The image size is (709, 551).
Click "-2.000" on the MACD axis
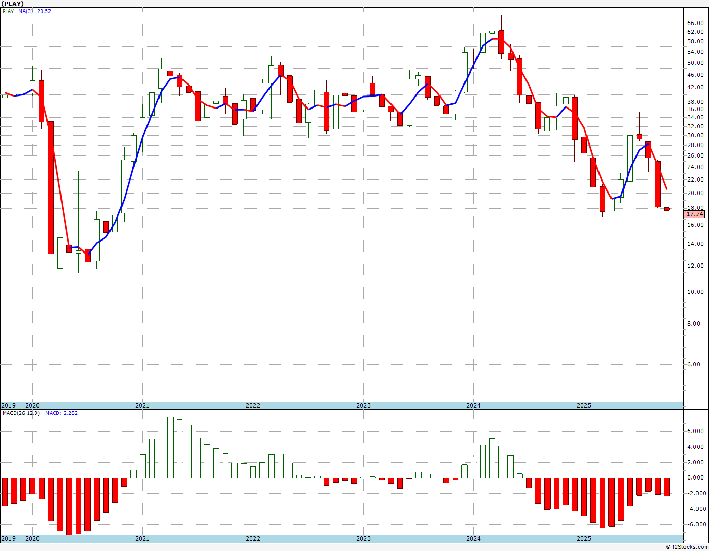click(696, 494)
